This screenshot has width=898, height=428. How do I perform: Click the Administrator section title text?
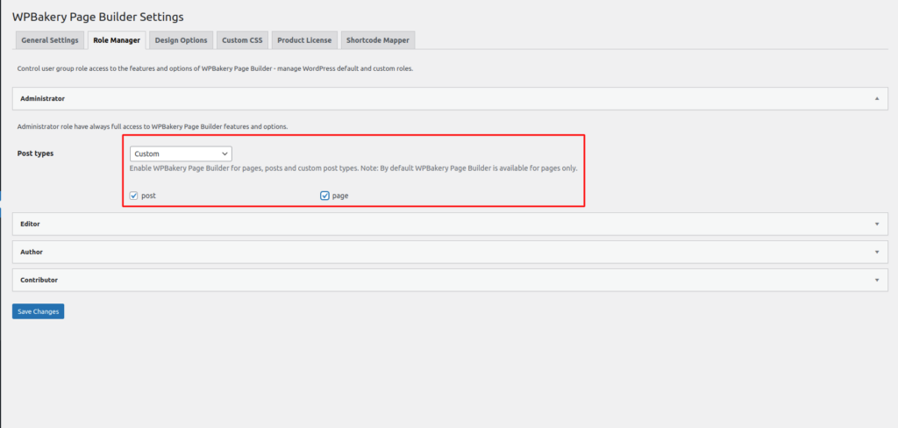(x=42, y=98)
